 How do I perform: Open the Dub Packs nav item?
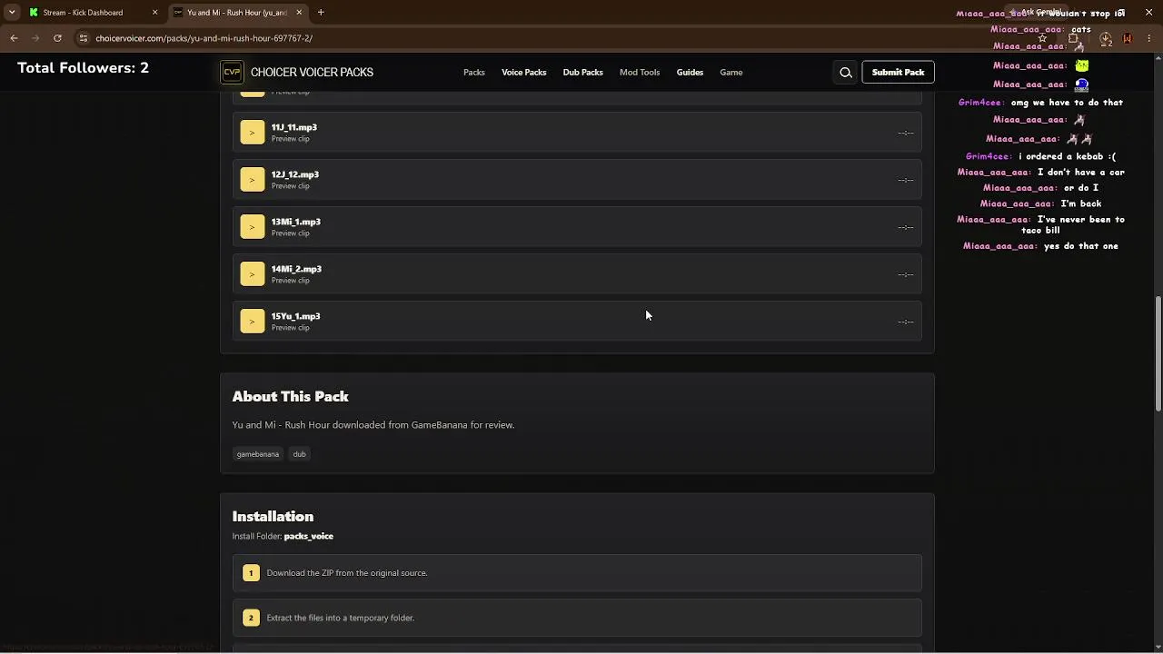coord(583,73)
